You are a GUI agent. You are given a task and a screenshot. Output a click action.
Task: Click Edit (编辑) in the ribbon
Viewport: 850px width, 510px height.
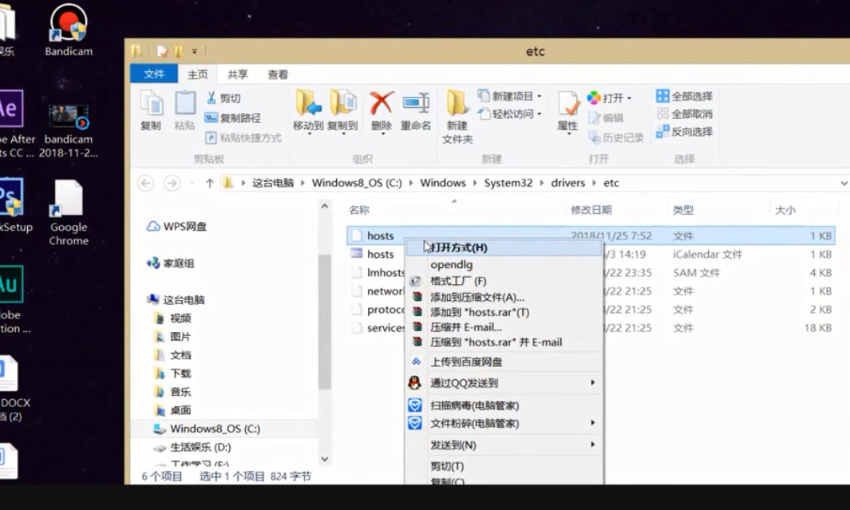click(606, 117)
